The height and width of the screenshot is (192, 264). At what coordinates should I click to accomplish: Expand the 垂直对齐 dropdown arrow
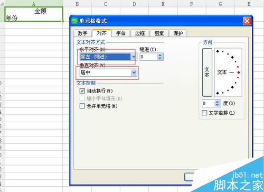pos(134,72)
